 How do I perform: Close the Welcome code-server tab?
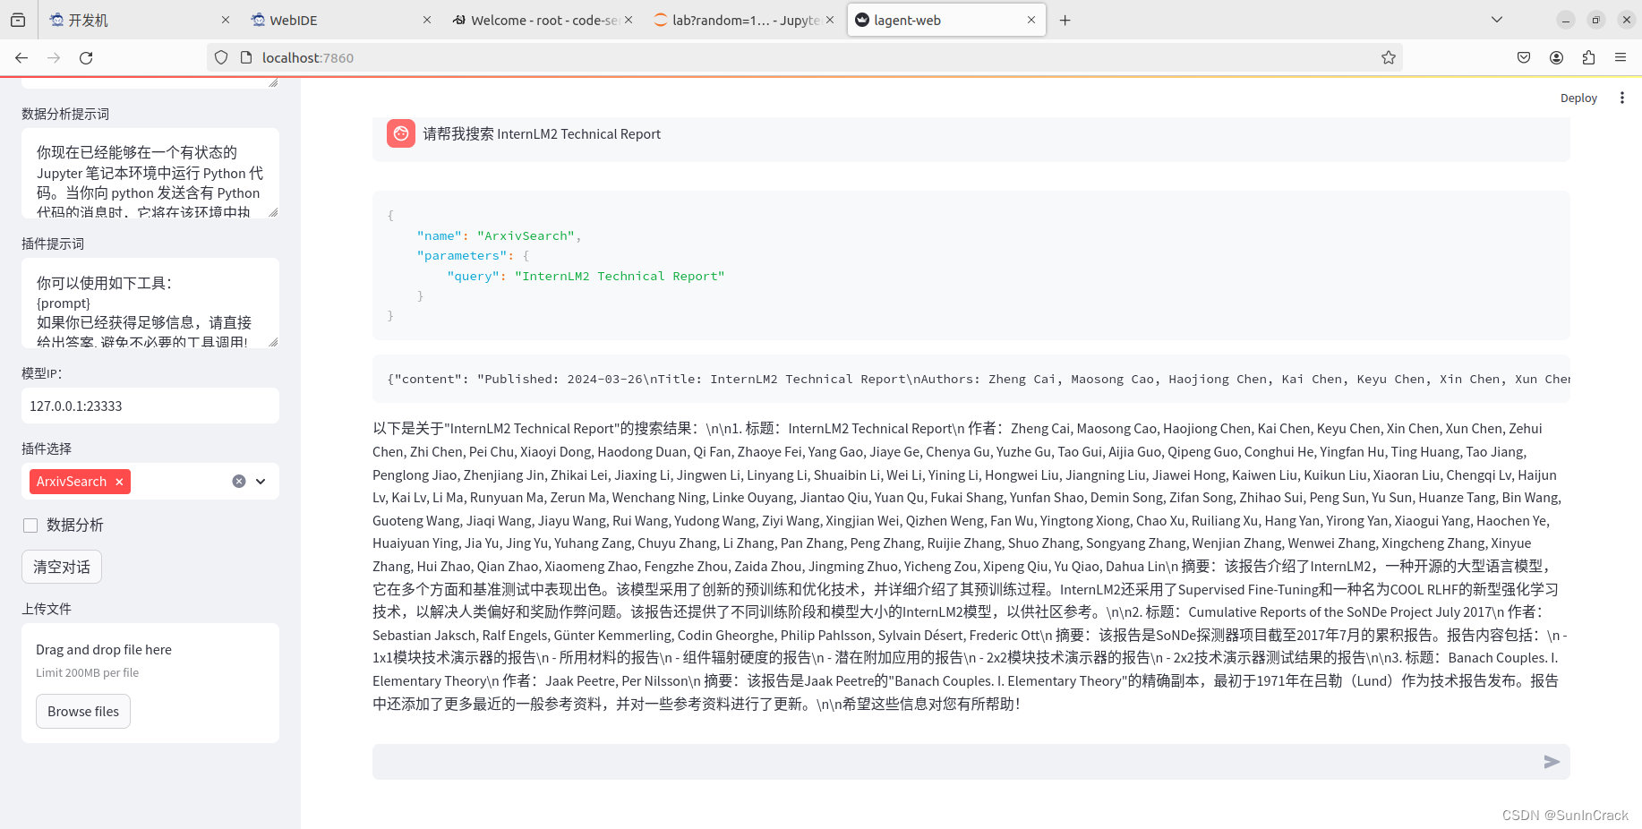[629, 20]
